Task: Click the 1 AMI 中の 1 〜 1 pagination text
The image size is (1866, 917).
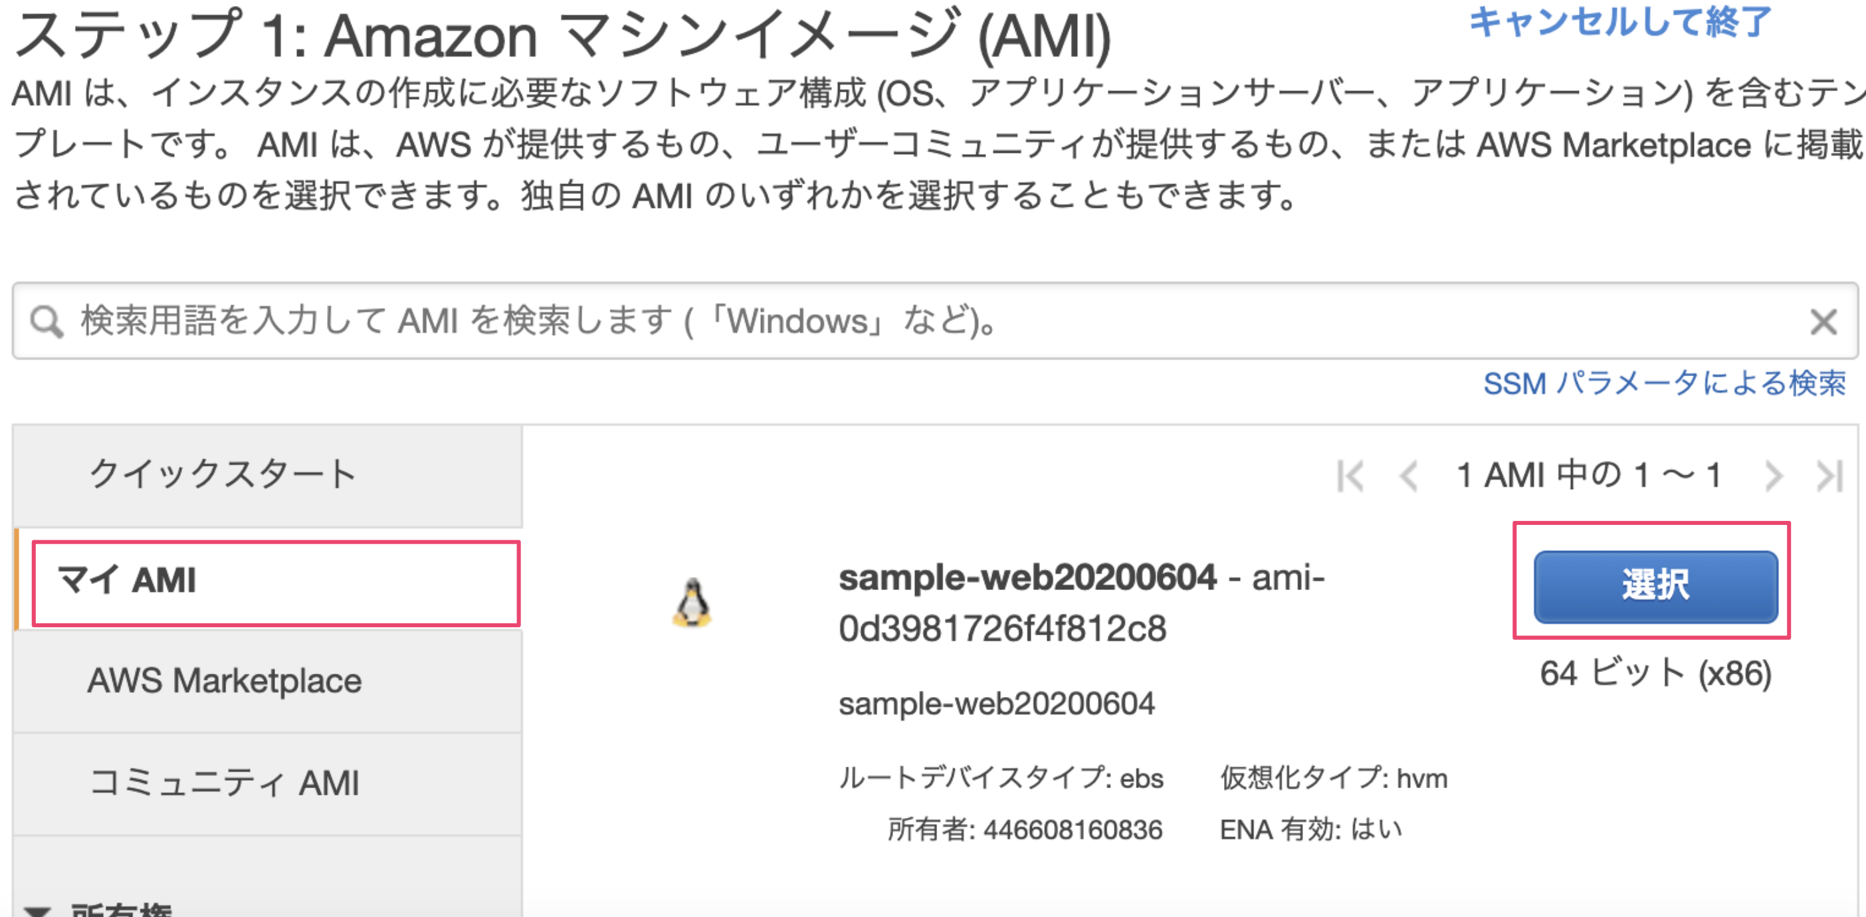Action: coord(1588,476)
